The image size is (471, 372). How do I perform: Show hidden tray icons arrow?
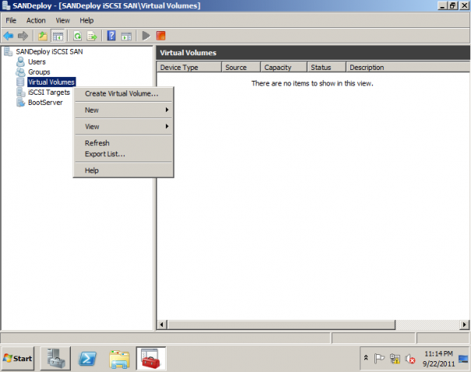coord(366,357)
